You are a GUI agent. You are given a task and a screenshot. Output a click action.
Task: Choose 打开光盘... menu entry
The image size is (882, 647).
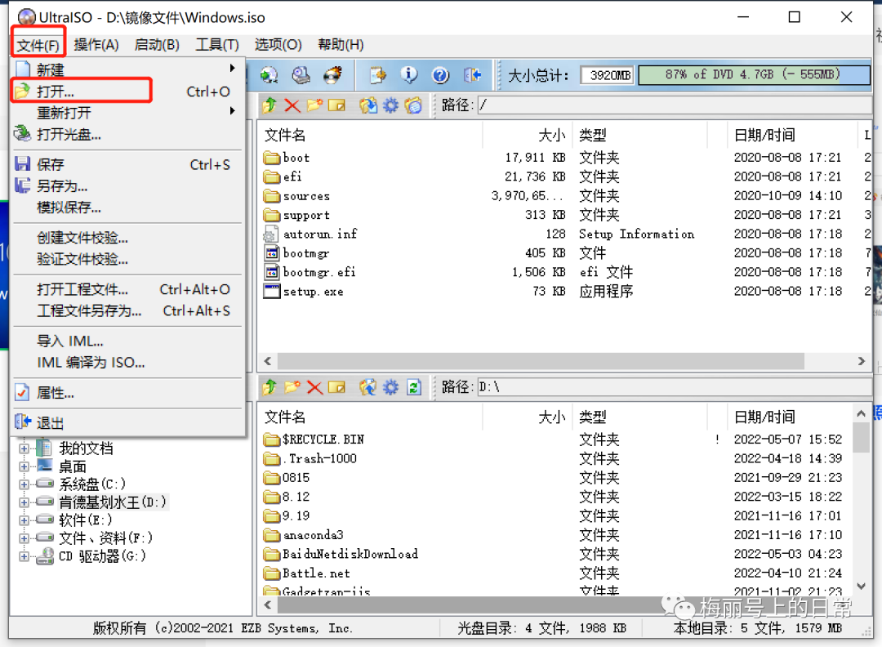point(127,134)
